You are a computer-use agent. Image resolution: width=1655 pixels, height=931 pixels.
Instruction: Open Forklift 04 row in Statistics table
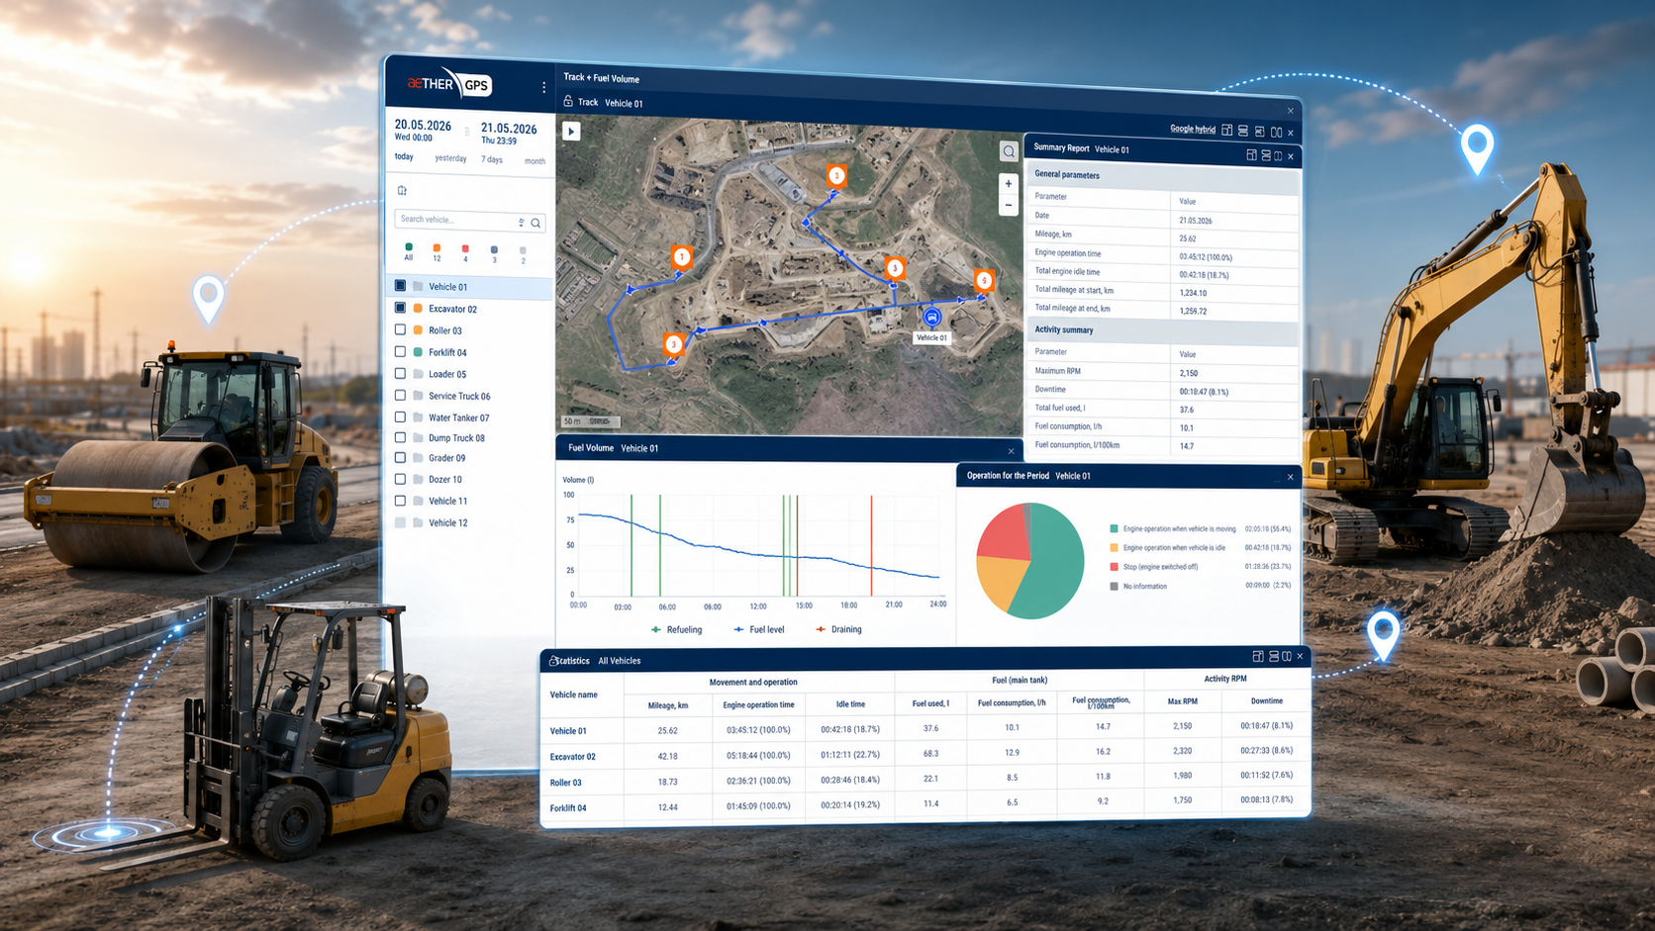[x=927, y=805]
